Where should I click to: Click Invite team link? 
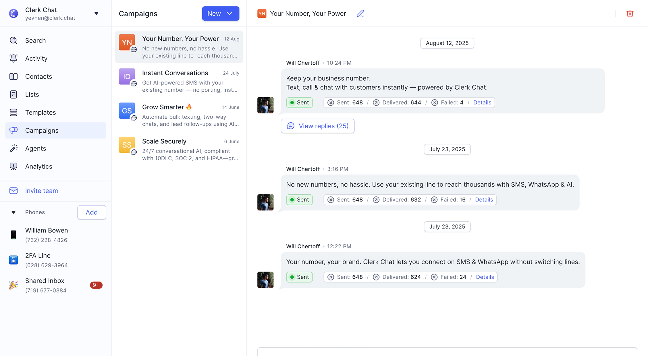tap(41, 191)
